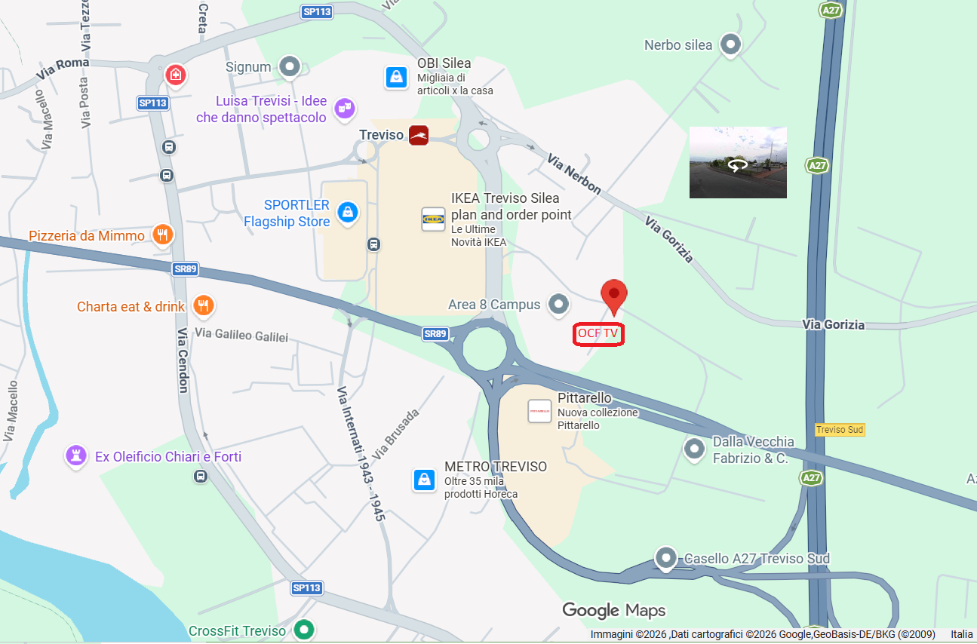Click the SPORTLER Flagship Store shopping icon
977x644 pixels.
tap(347, 213)
